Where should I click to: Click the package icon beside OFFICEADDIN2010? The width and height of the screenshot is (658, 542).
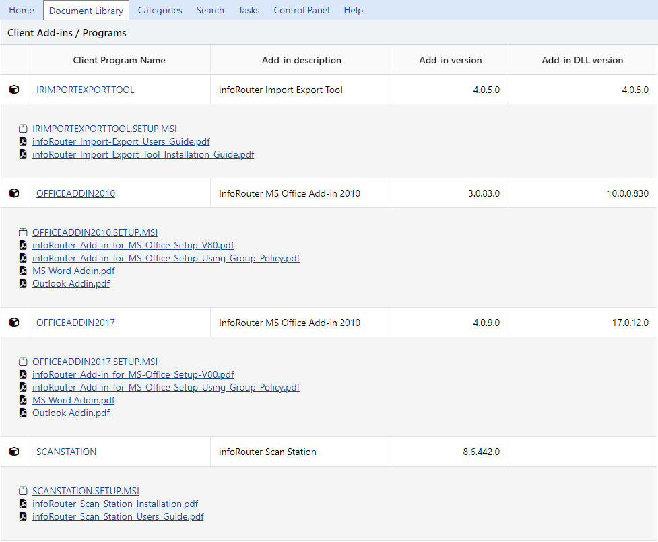click(x=14, y=193)
